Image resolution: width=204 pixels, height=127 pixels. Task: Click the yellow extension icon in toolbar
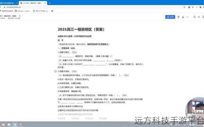pyautogui.click(x=197, y=7)
